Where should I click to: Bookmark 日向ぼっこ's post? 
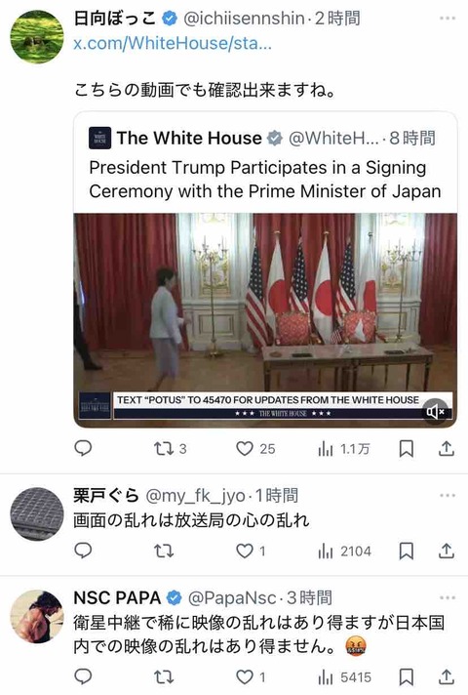pyautogui.click(x=406, y=449)
